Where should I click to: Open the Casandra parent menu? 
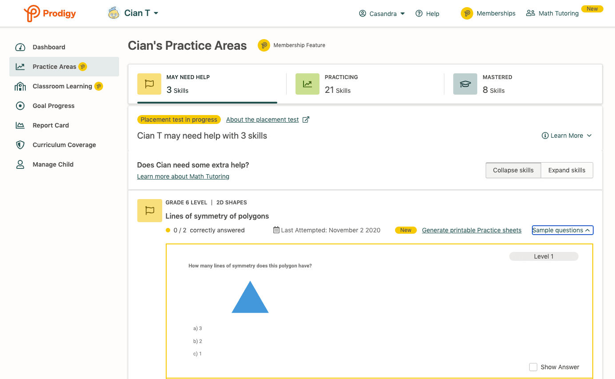[381, 13]
